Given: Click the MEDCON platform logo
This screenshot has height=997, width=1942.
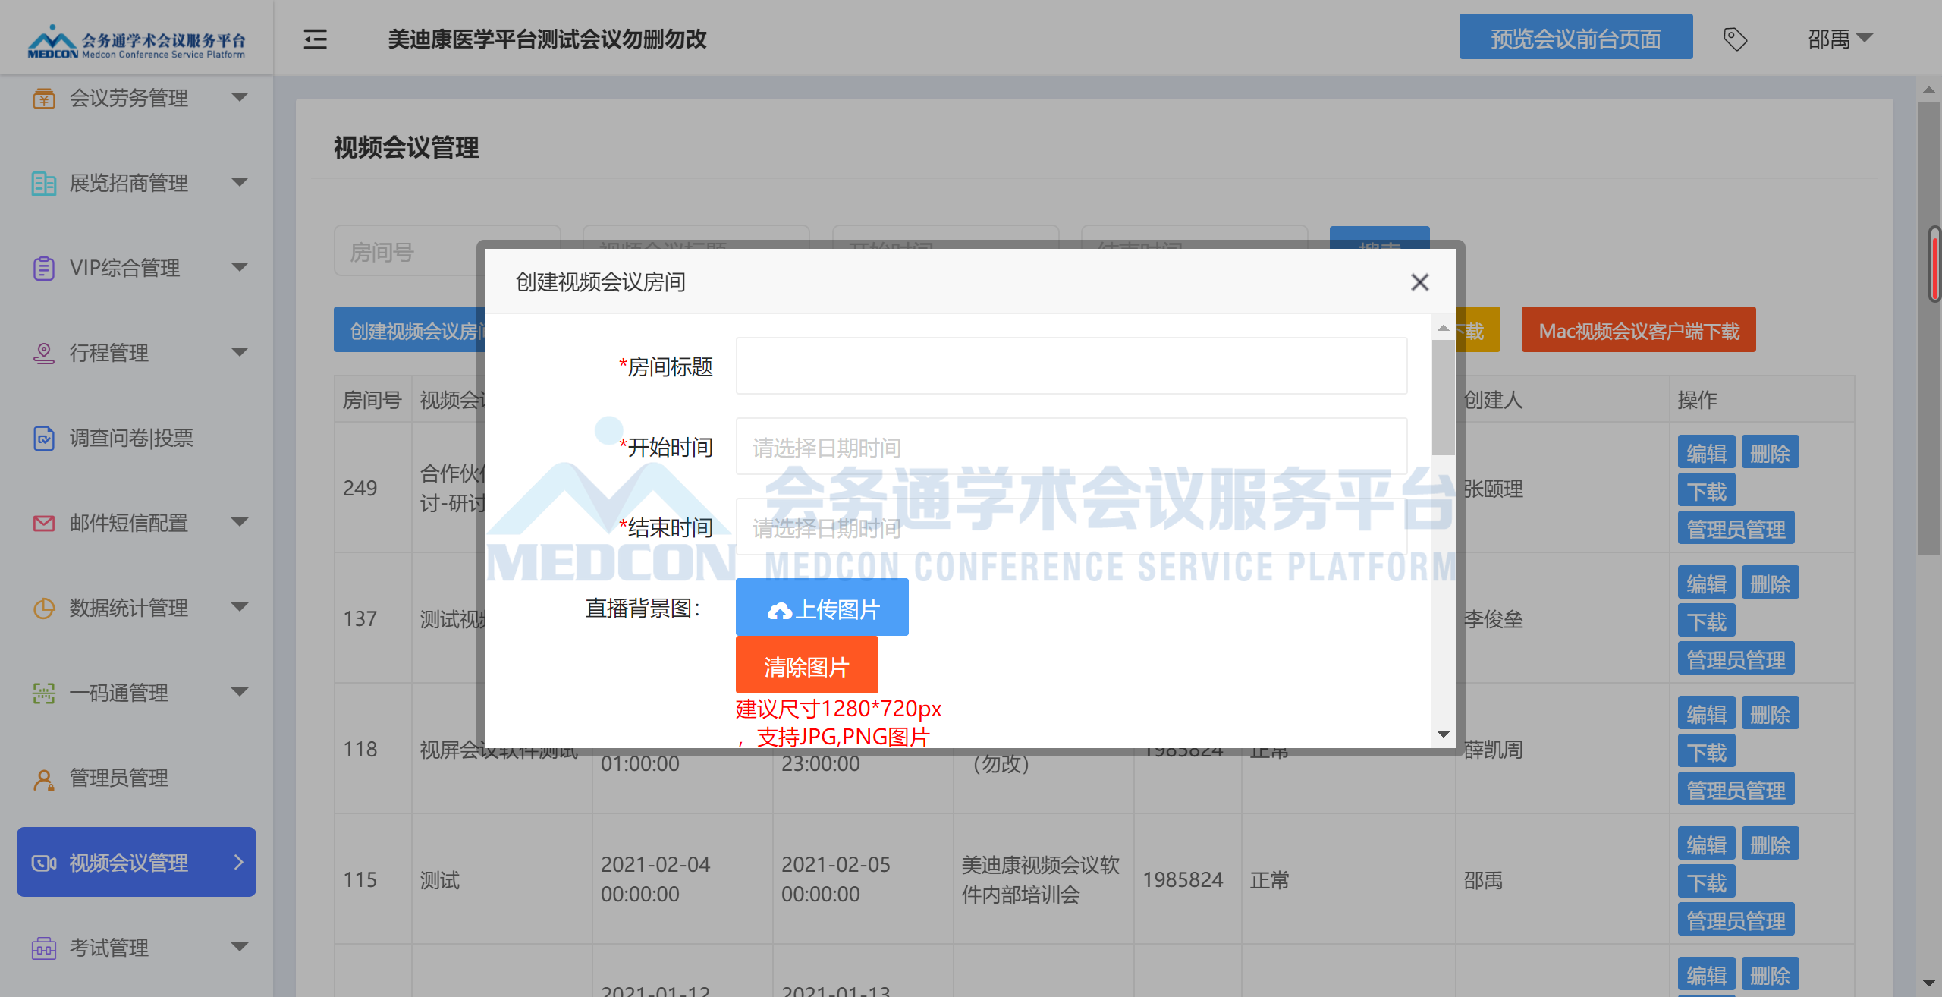Looking at the screenshot, I should (137, 42).
